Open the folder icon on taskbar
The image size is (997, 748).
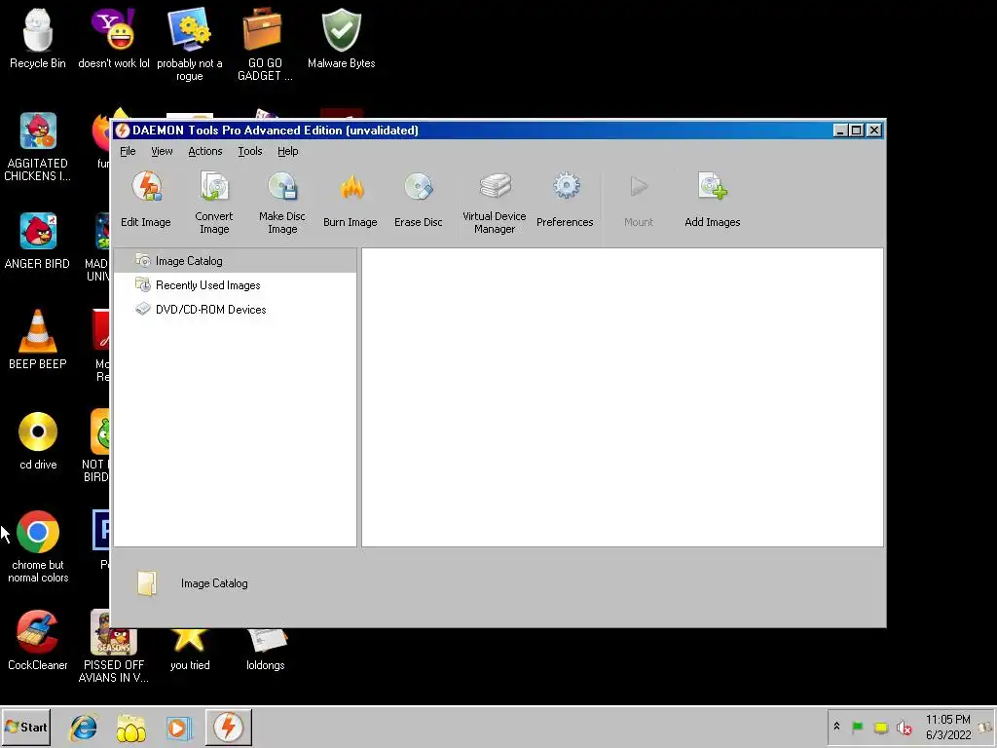click(x=131, y=727)
